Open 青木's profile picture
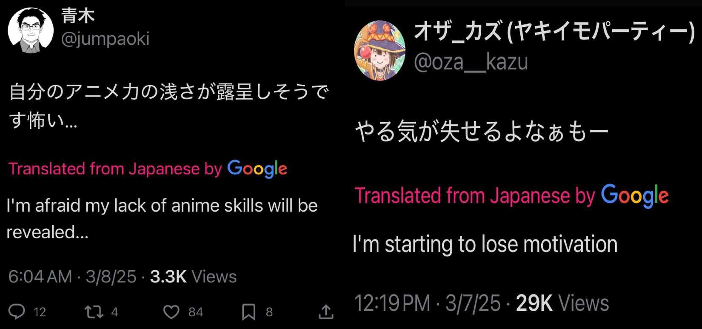This screenshot has height=329, width=702. [x=31, y=30]
